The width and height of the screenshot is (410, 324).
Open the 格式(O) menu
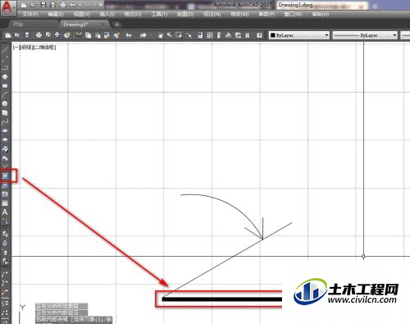tap(133, 14)
